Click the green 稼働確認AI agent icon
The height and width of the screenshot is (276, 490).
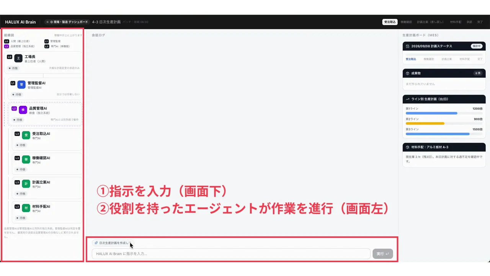pyautogui.click(x=26, y=159)
